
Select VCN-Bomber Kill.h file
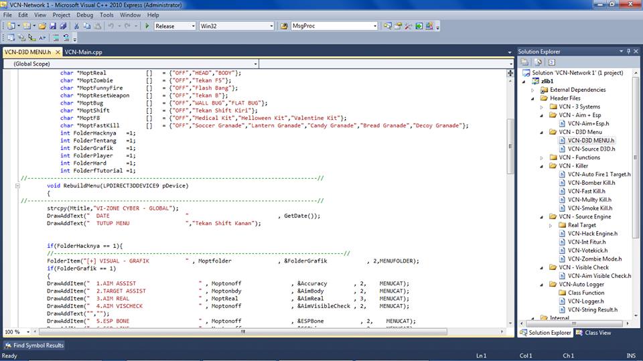tap(591, 183)
